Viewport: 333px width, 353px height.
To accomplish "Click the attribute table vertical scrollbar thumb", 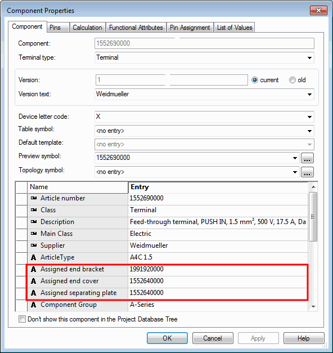I will (x=313, y=217).
